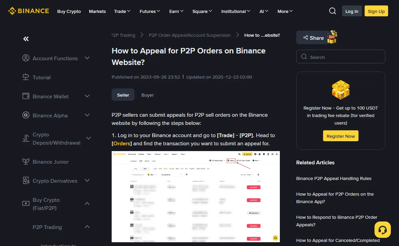Click the Binance Junior sprout icon
Viewport: 399px width, 246px height.
pyautogui.click(x=26, y=161)
